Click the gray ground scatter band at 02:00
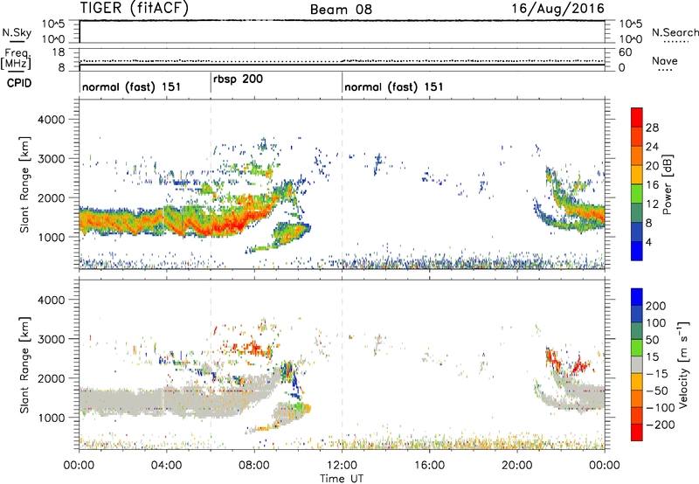Image resolution: width=699 pixels, height=484 pixels. tap(122, 401)
